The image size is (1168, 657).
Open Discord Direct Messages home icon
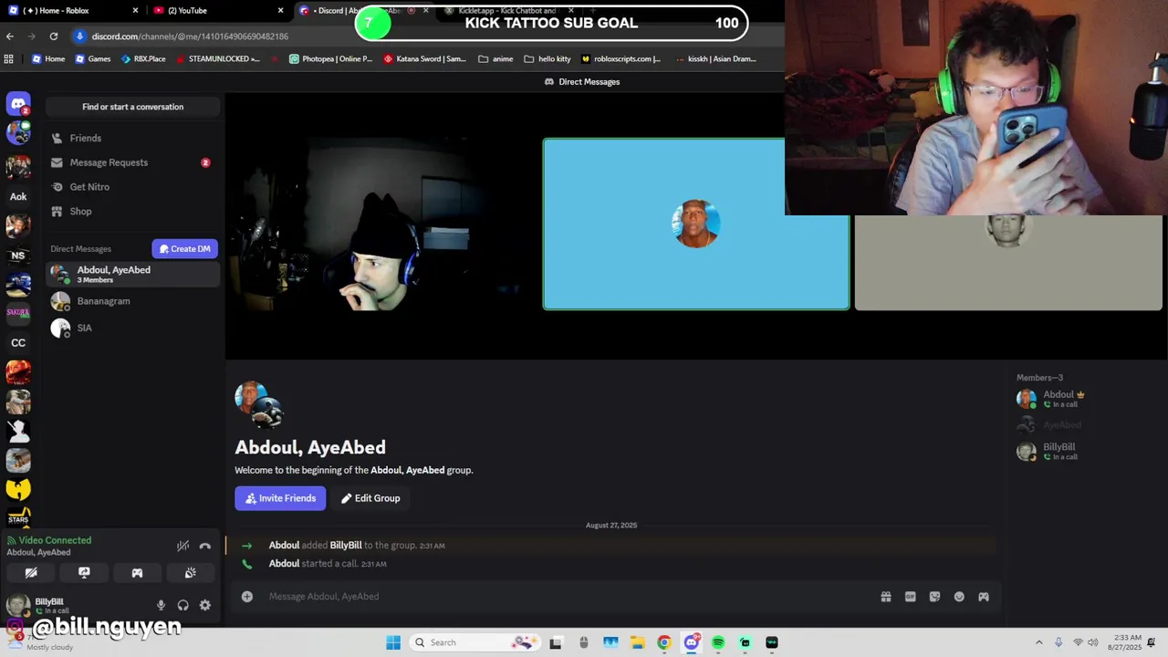(18, 104)
